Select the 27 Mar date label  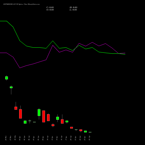click(x=10, y=138)
